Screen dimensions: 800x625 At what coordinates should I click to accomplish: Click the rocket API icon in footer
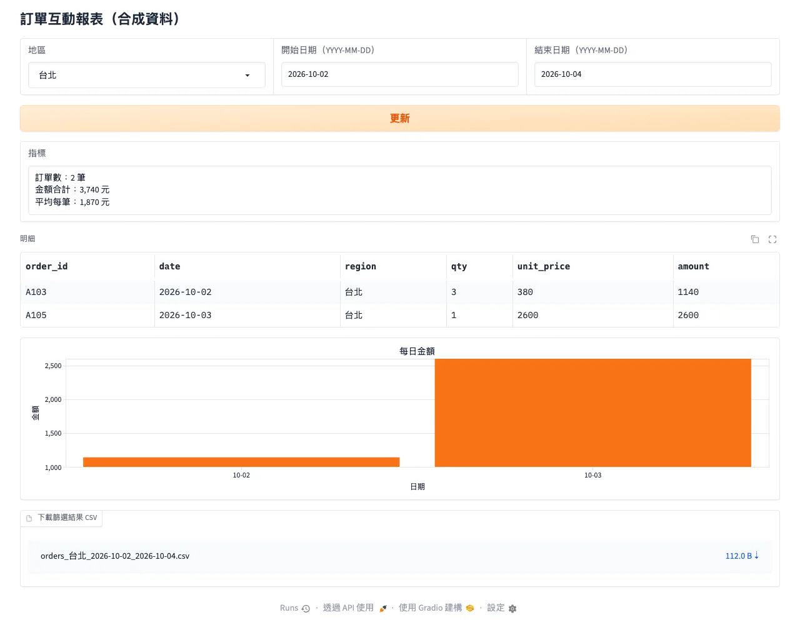[x=383, y=608]
